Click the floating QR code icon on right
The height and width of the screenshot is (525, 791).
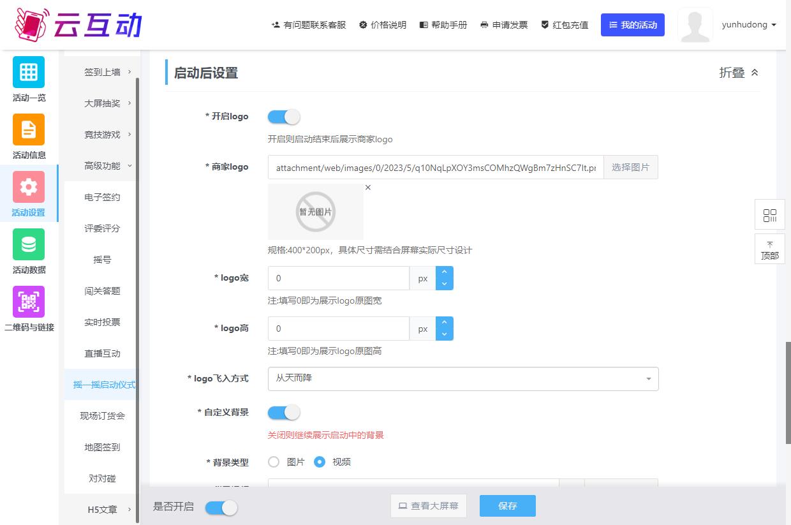(769, 215)
